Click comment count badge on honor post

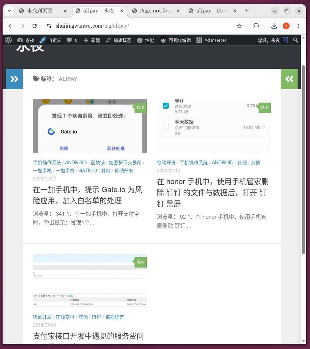(x=264, y=108)
